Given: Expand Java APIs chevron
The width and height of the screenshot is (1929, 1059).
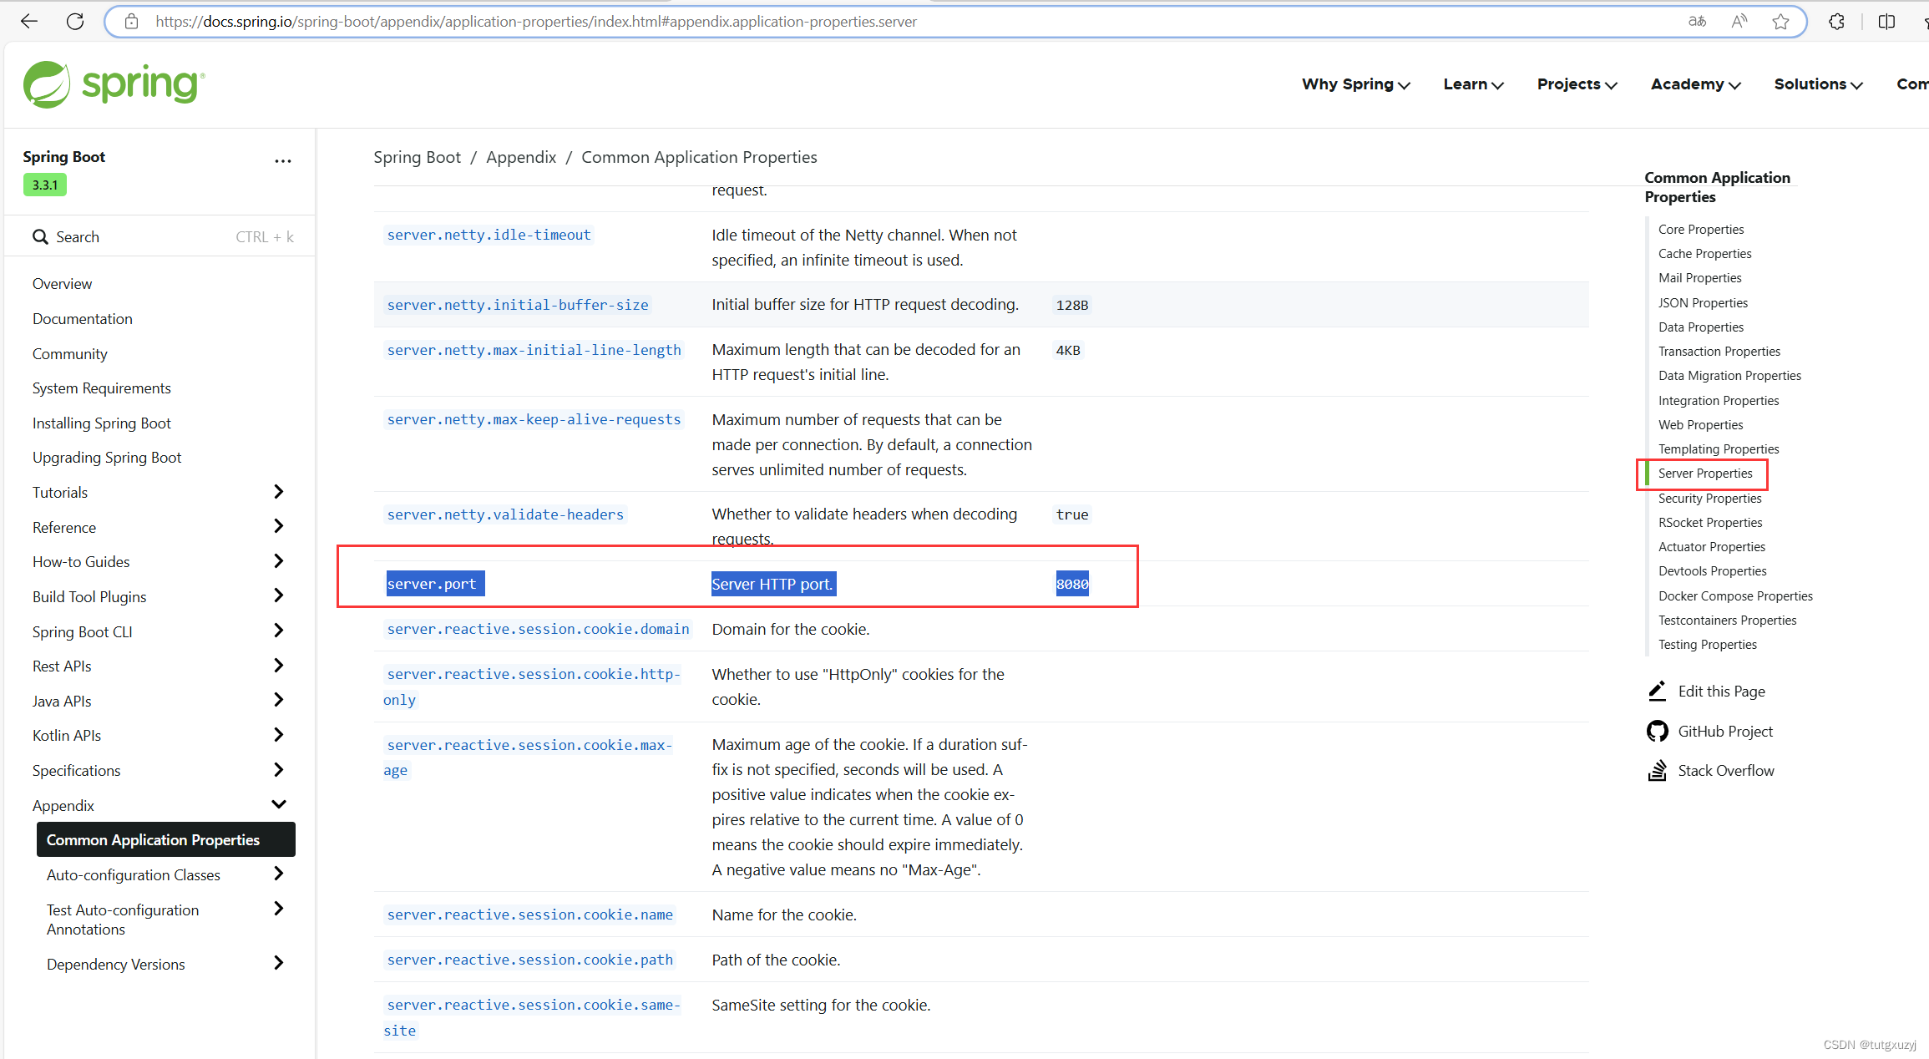Looking at the screenshot, I should point(279,700).
